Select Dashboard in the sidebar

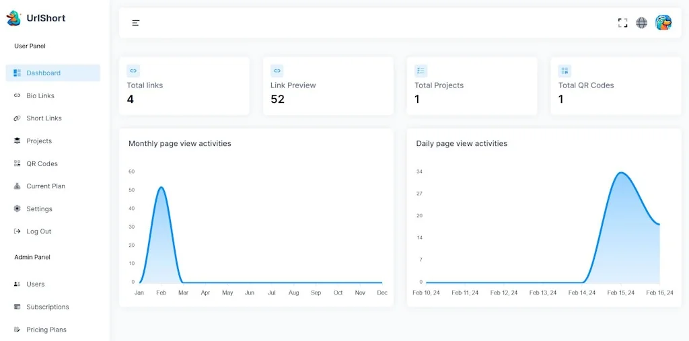point(43,73)
